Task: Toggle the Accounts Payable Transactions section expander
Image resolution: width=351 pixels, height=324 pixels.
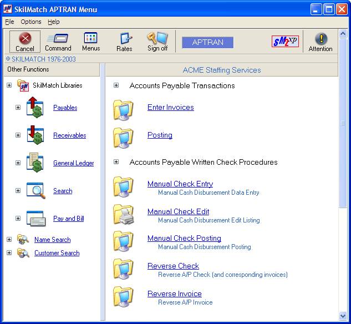Action: point(116,85)
